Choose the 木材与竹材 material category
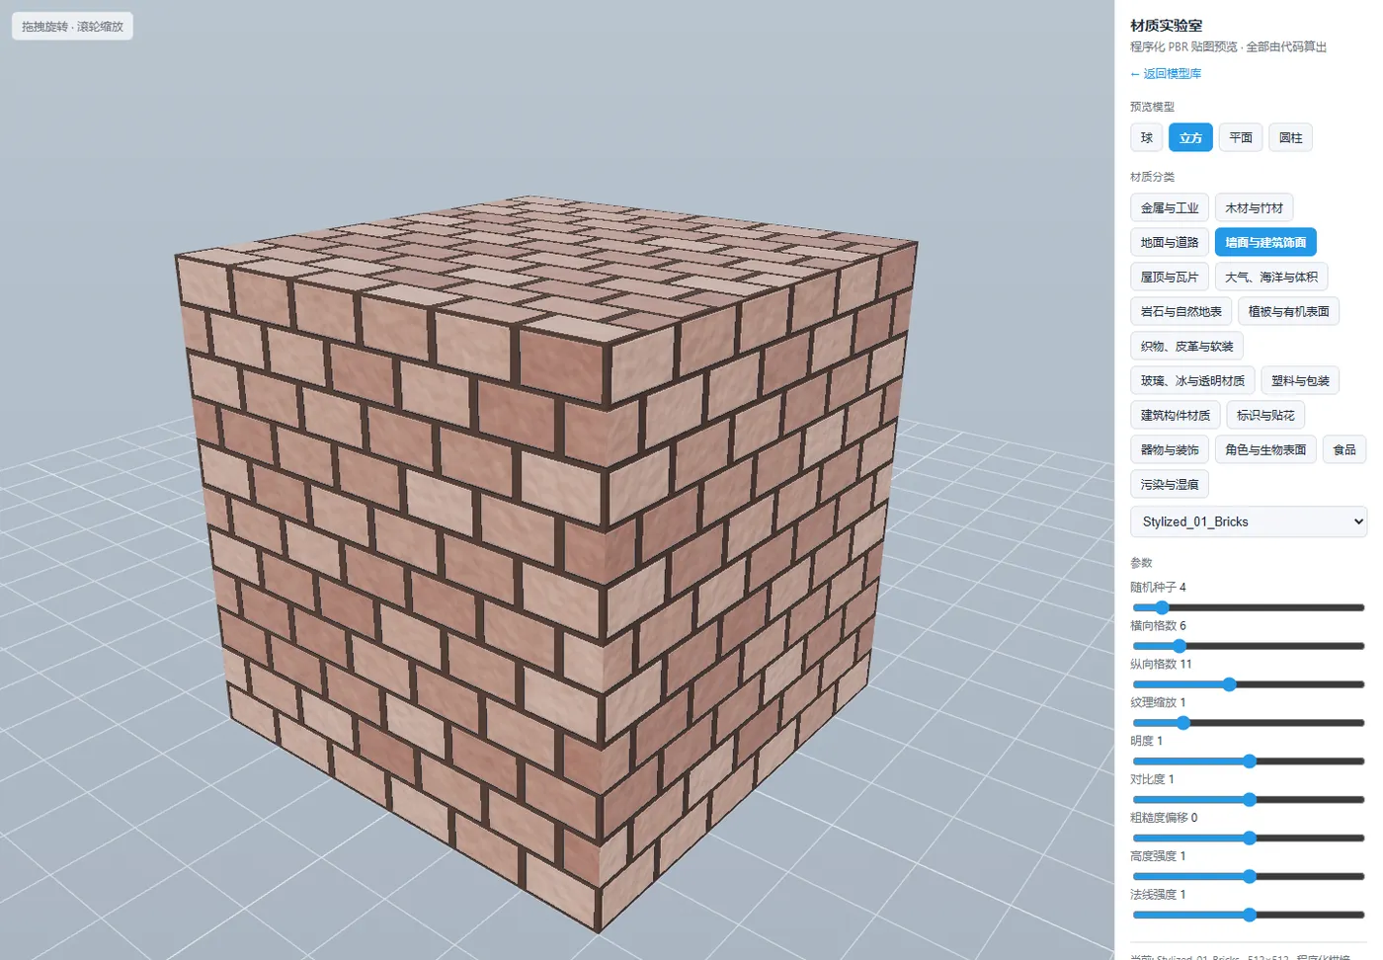This screenshot has width=1383, height=960. click(x=1254, y=207)
